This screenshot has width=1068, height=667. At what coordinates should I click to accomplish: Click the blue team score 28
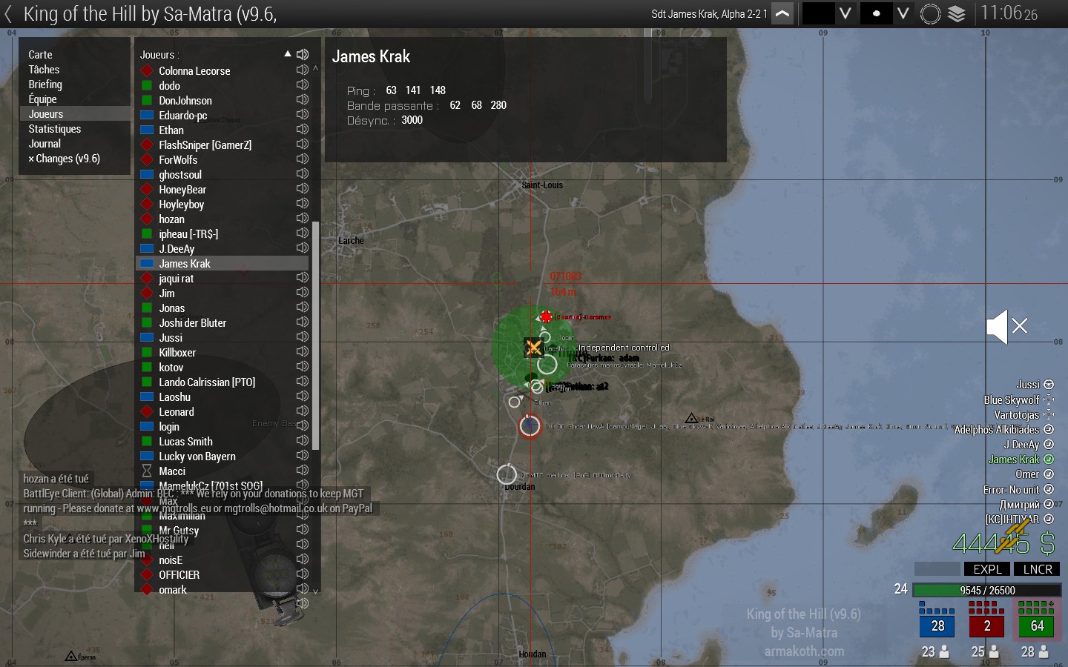(x=937, y=626)
